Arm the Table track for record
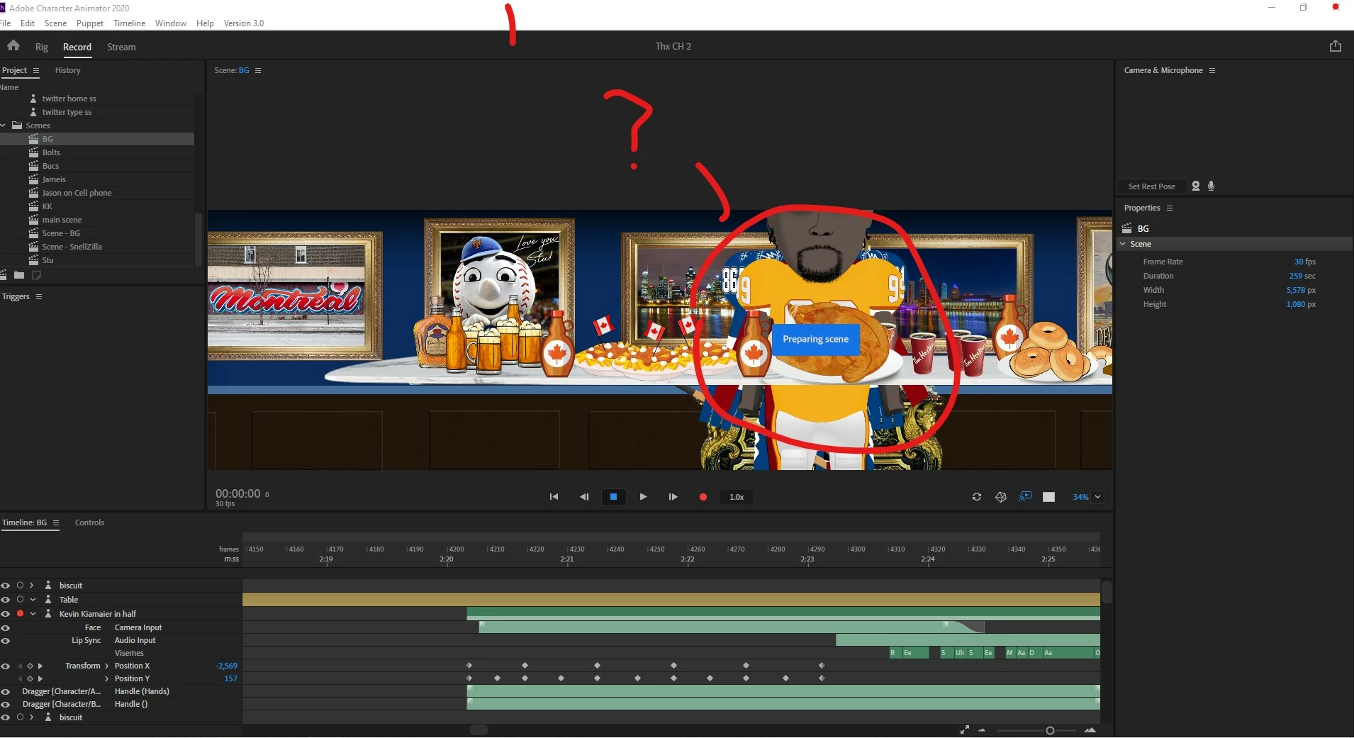Viewport: 1354px width, 738px height. point(20,600)
